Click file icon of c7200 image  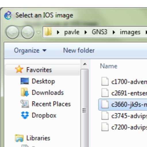(x=105, y=127)
